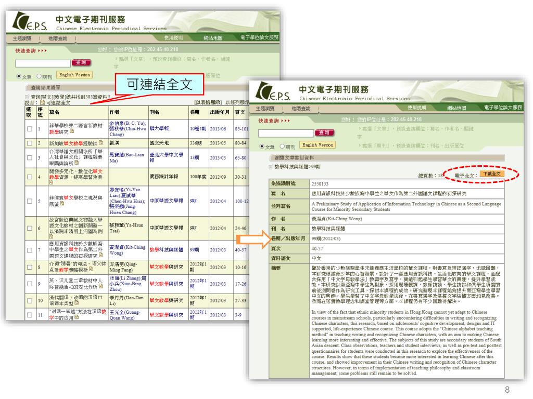Screen dimensions: 533x399
Task: Open 主題瀏覽 menu in left window
Action: [22, 38]
